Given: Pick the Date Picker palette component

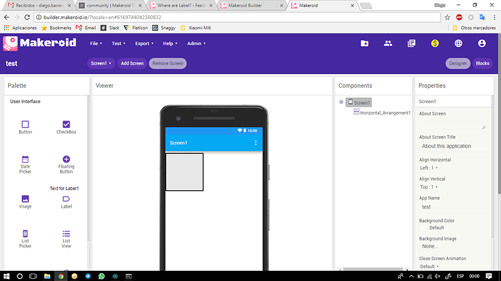Looking at the screenshot, I should [x=25, y=164].
